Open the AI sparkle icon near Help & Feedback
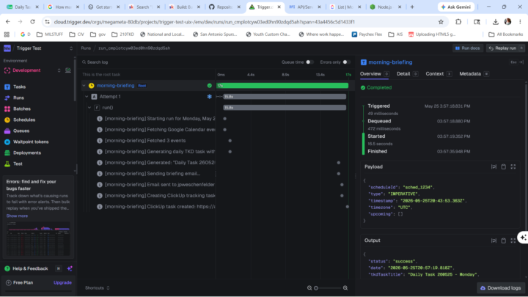Image resolution: width=528 pixels, height=297 pixels. point(70,268)
